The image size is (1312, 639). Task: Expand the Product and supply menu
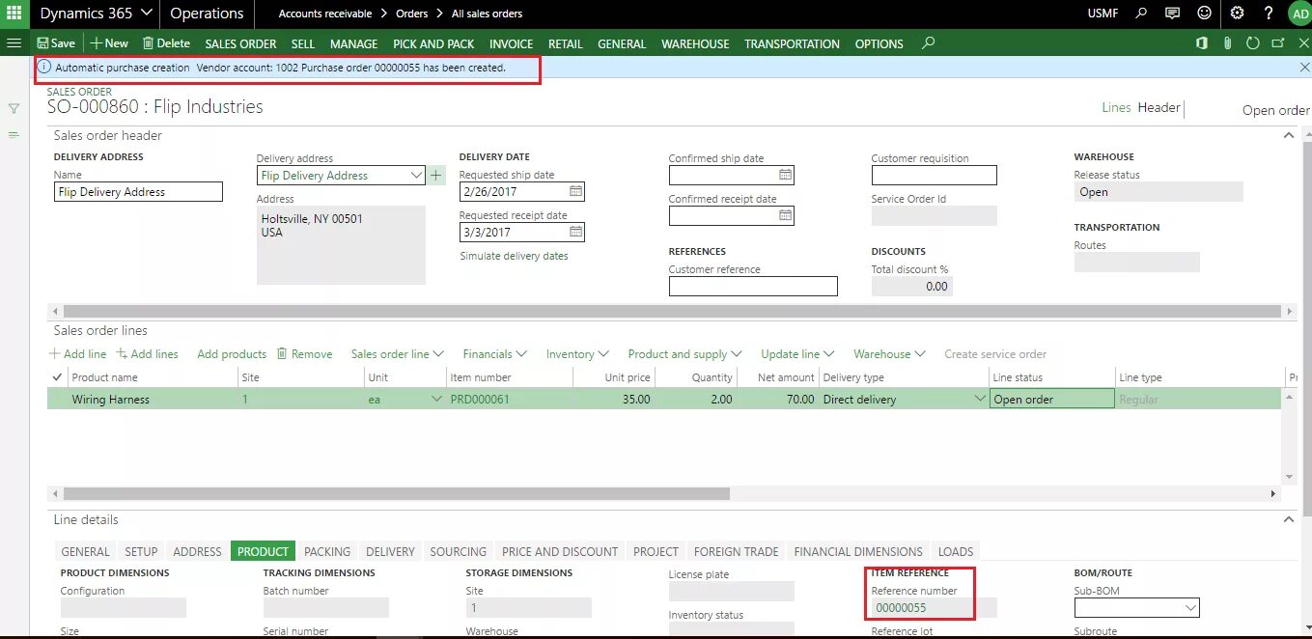click(684, 354)
